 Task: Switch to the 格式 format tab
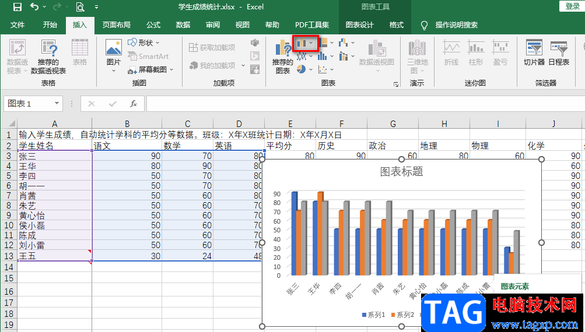pos(396,25)
